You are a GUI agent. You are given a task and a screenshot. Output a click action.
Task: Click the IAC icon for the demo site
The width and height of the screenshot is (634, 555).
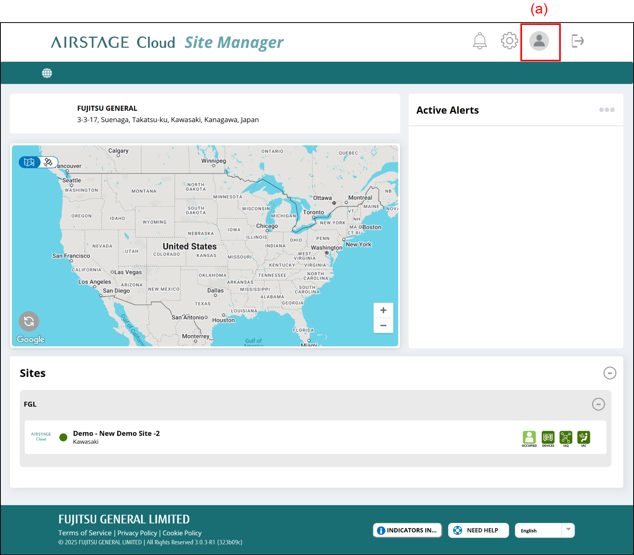(x=584, y=437)
